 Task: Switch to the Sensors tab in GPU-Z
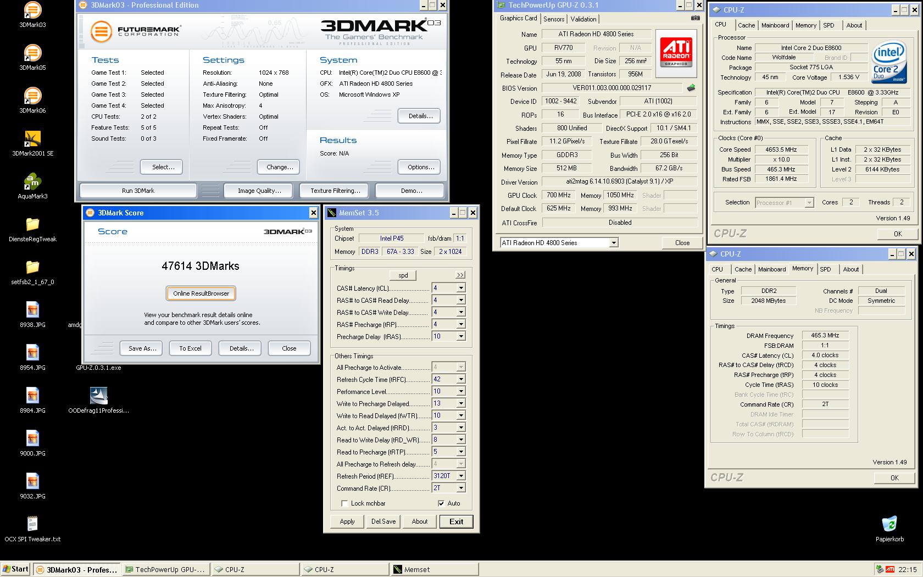coord(554,19)
